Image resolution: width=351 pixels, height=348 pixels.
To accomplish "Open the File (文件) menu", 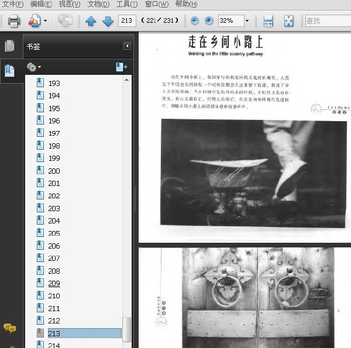I will pos(13,4).
